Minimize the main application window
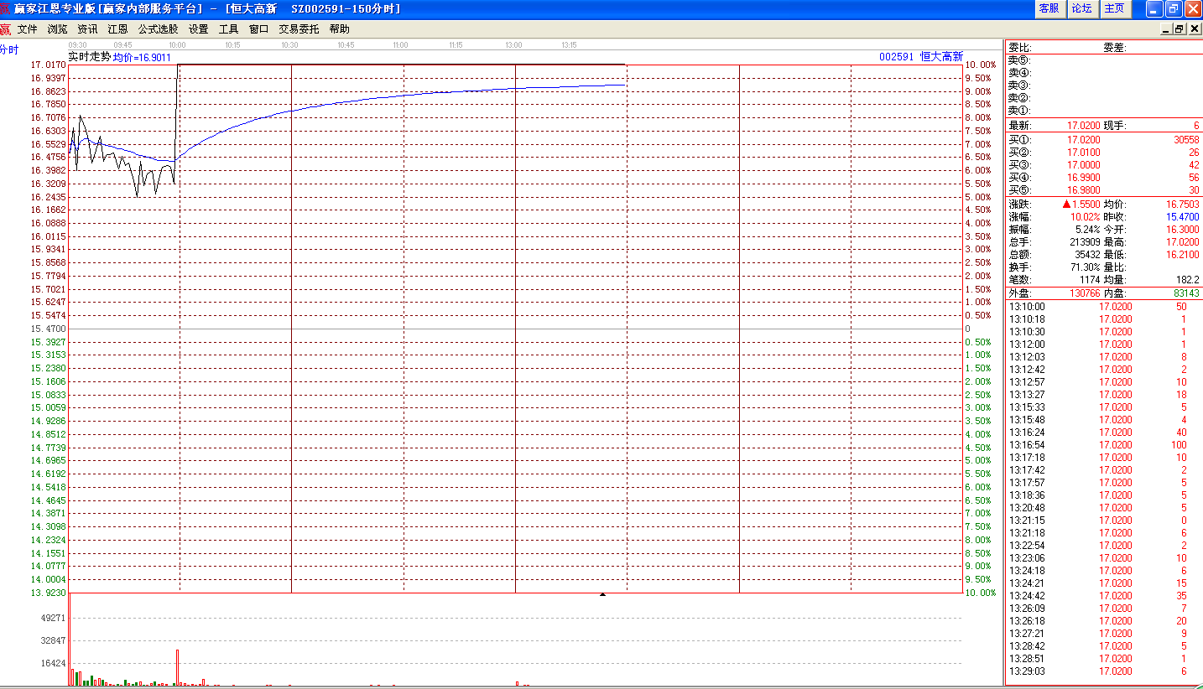The image size is (1203, 689). (1154, 8)
